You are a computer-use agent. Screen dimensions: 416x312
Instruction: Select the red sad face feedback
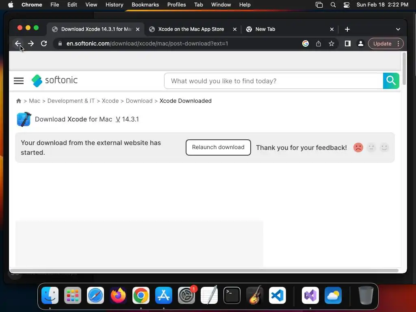(358, 147)
